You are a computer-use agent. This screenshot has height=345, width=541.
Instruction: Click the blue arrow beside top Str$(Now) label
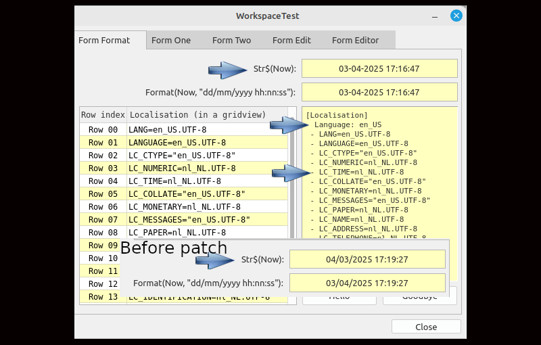pos(227,69)
